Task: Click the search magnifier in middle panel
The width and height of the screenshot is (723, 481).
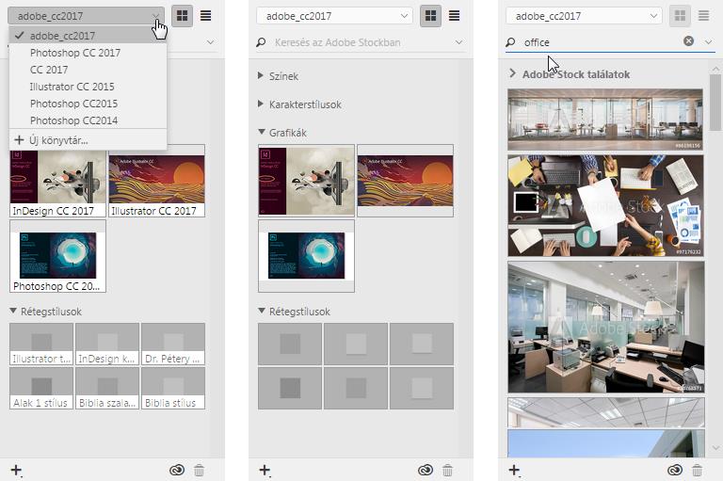Action: [x=261, y=42]
